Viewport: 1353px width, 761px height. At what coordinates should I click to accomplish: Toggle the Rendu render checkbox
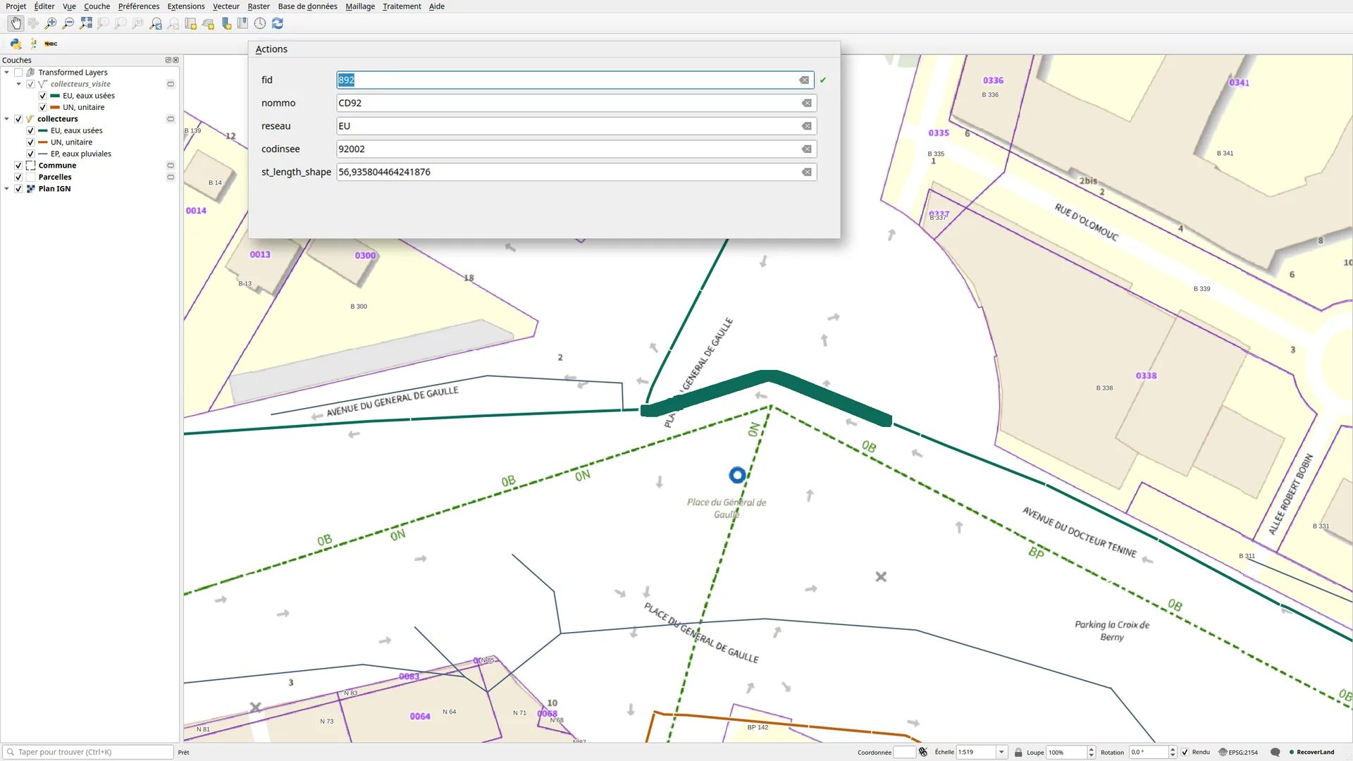click(1185, 753)
